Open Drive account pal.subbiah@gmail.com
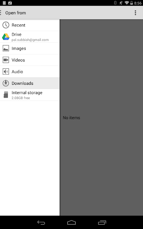 point(30,37)
